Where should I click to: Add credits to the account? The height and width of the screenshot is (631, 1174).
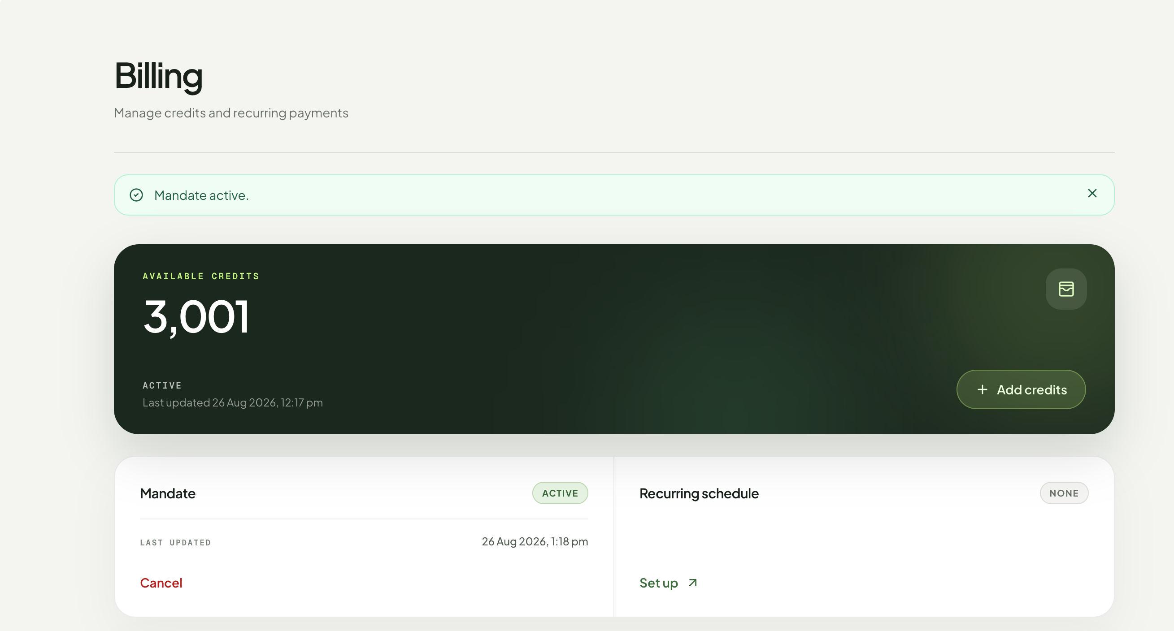coord(1021,389)
